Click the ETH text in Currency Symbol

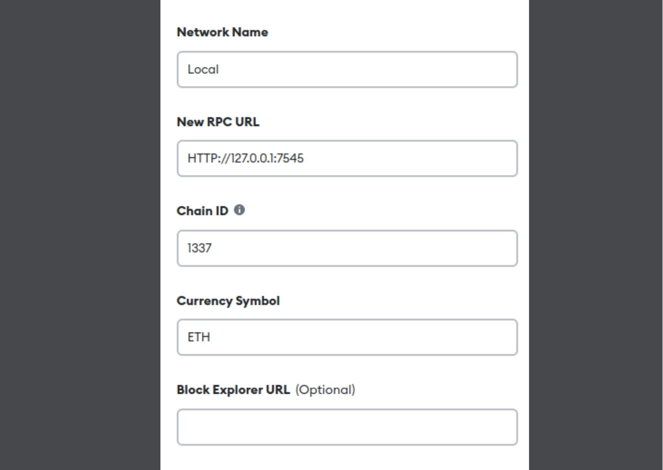[199, 337]
